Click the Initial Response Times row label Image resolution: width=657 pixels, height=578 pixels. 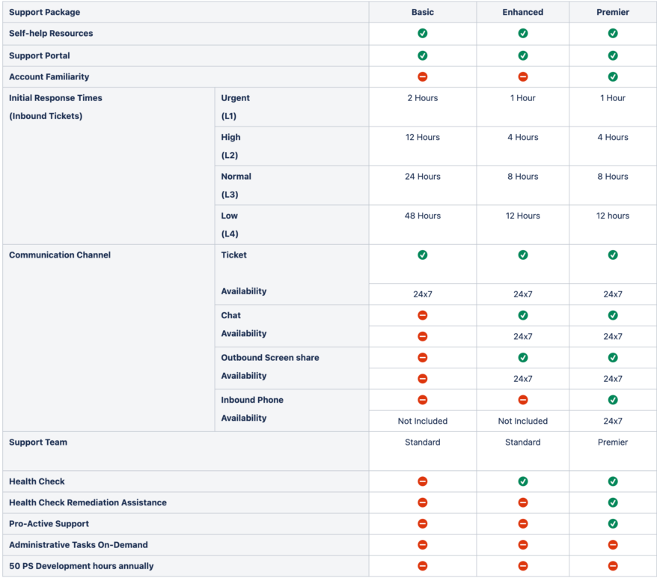(x=55, y=98)
